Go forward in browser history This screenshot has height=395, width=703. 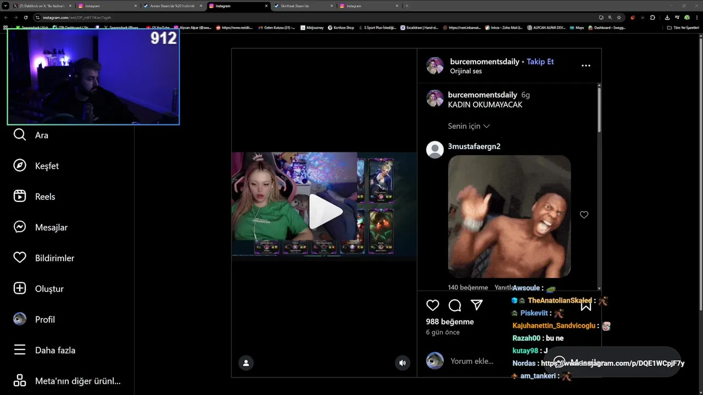[x=16, y=18]
